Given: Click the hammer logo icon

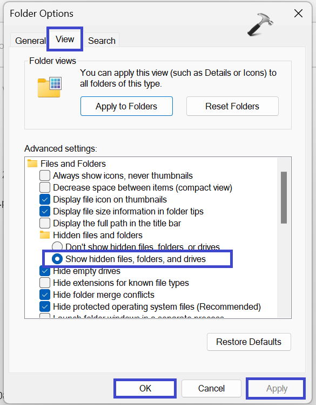Looking at the screenshot, I should [x=260, y=24].
